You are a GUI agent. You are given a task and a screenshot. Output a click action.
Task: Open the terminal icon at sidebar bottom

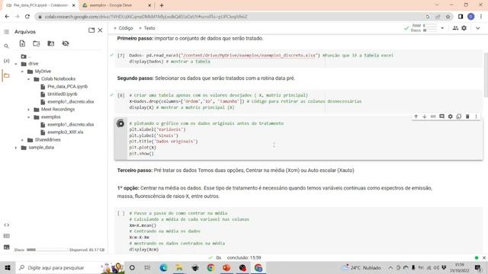pos(7,247)
